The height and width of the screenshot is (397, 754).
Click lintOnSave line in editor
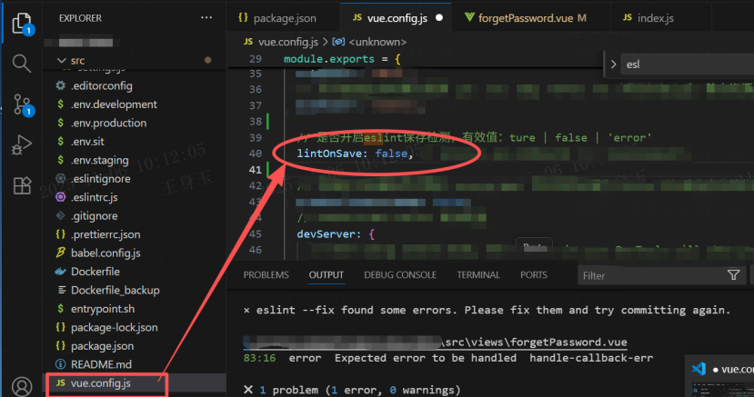click(x=355, y=154)
